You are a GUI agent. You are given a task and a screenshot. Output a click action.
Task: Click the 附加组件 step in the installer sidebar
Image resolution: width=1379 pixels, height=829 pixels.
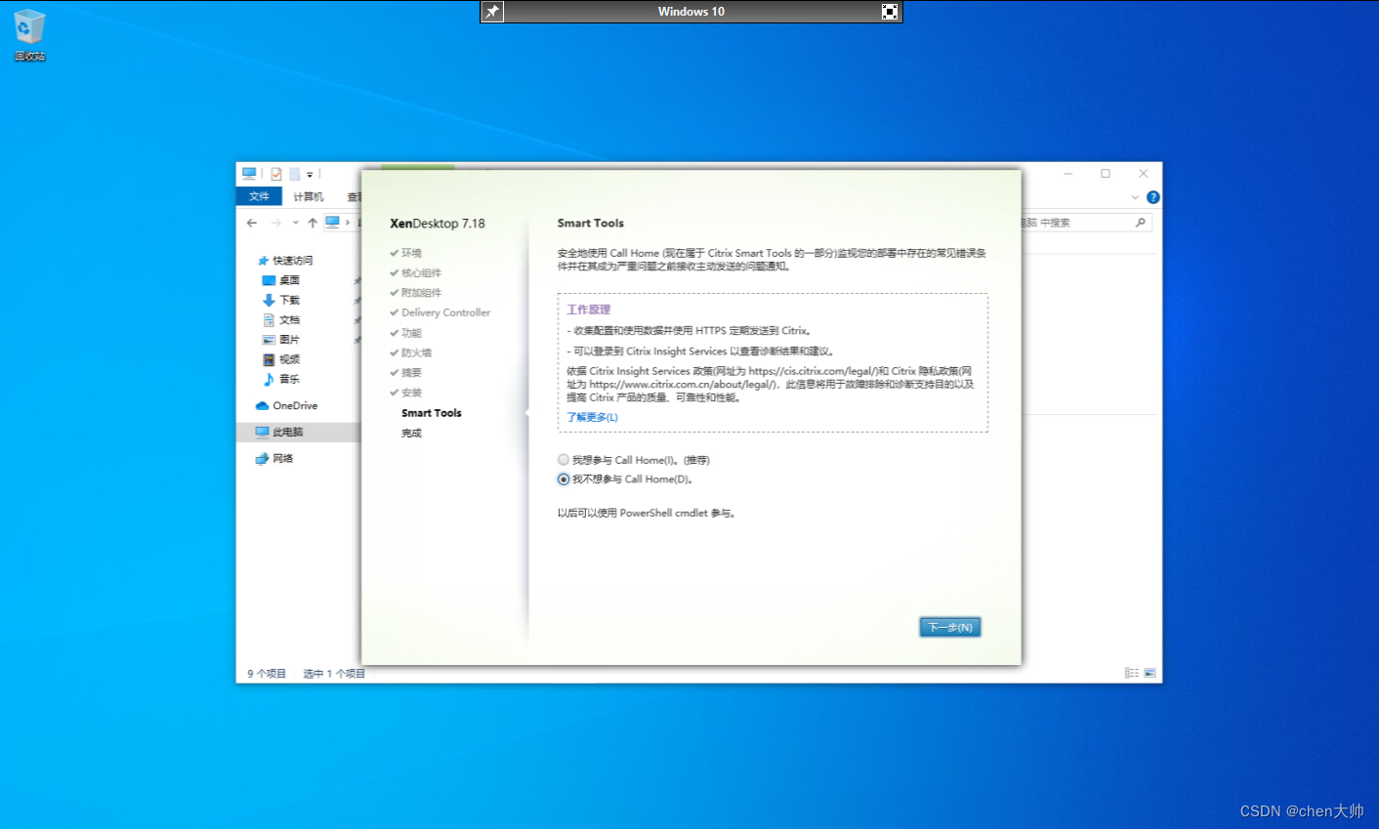pyautogui.click(x=421, y=293)
